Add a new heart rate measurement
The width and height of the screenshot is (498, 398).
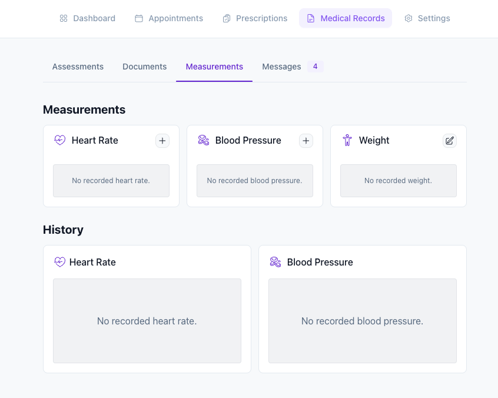[162, 141]
